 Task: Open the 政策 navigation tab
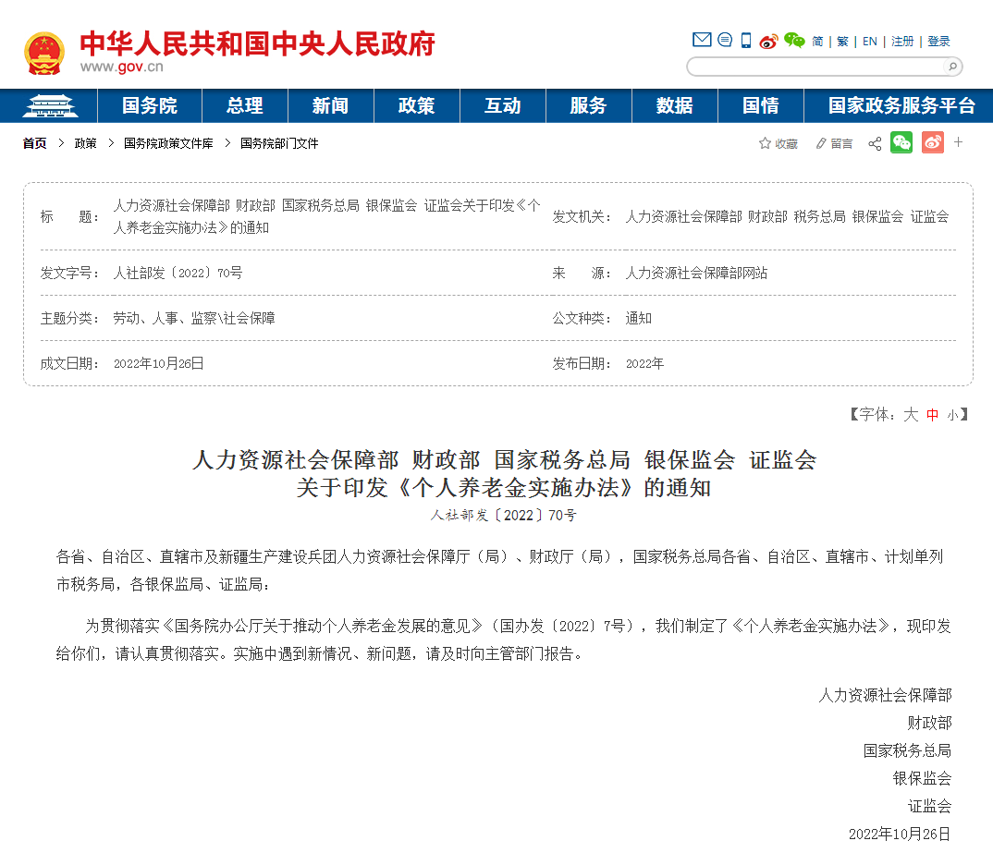pos(416,105)
